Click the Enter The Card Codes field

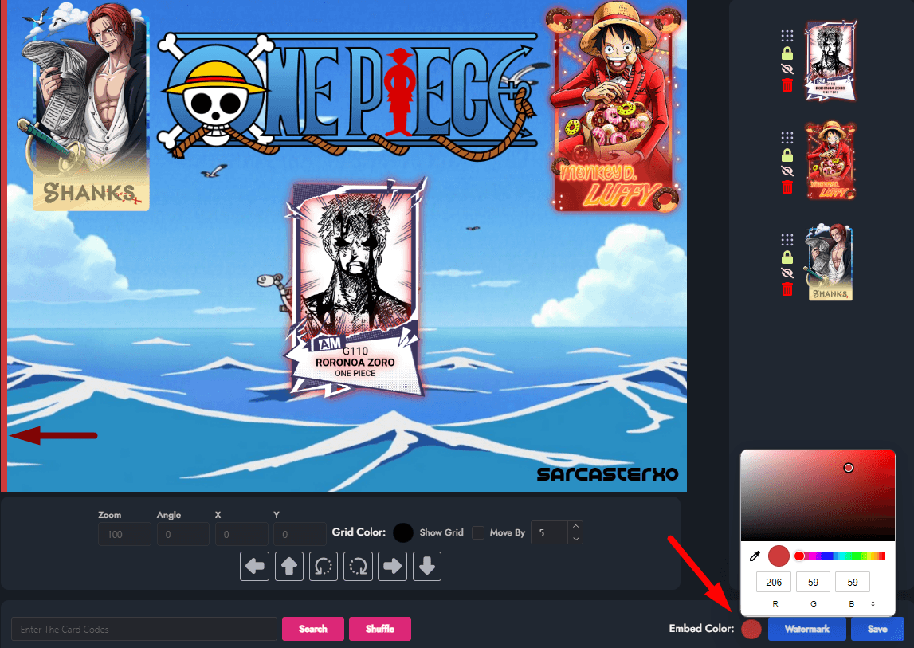(144, 629)
